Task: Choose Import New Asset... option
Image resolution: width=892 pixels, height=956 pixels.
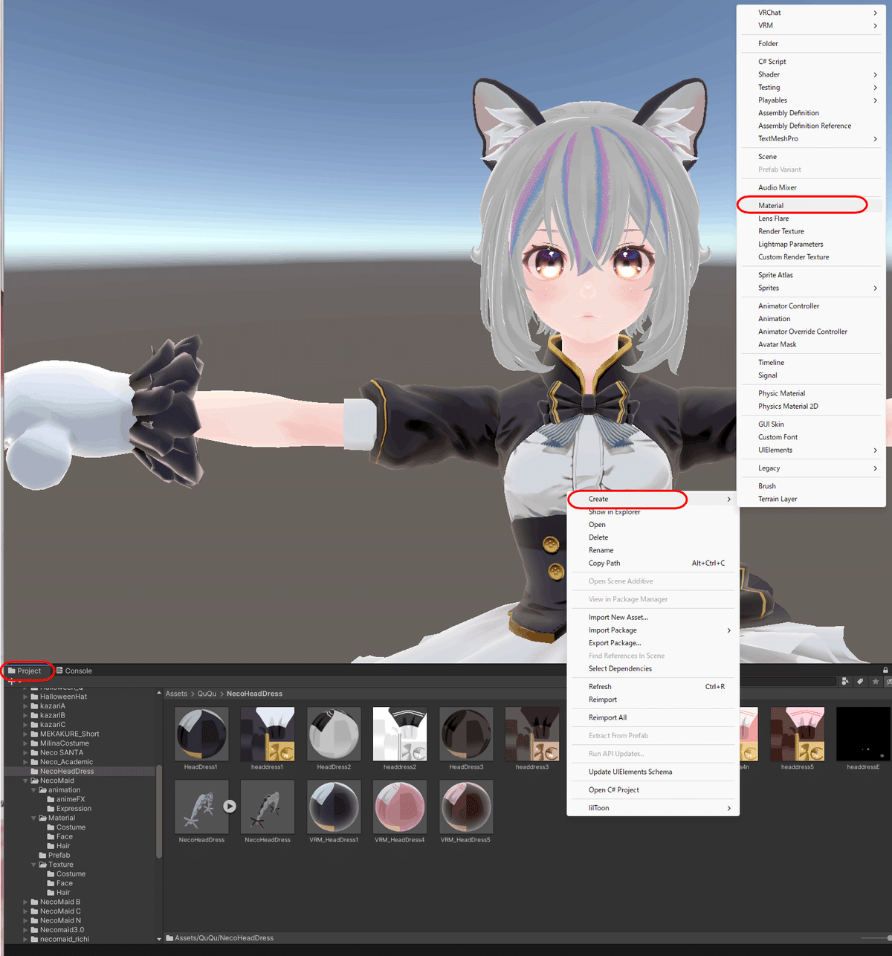Action: (653, 617)
